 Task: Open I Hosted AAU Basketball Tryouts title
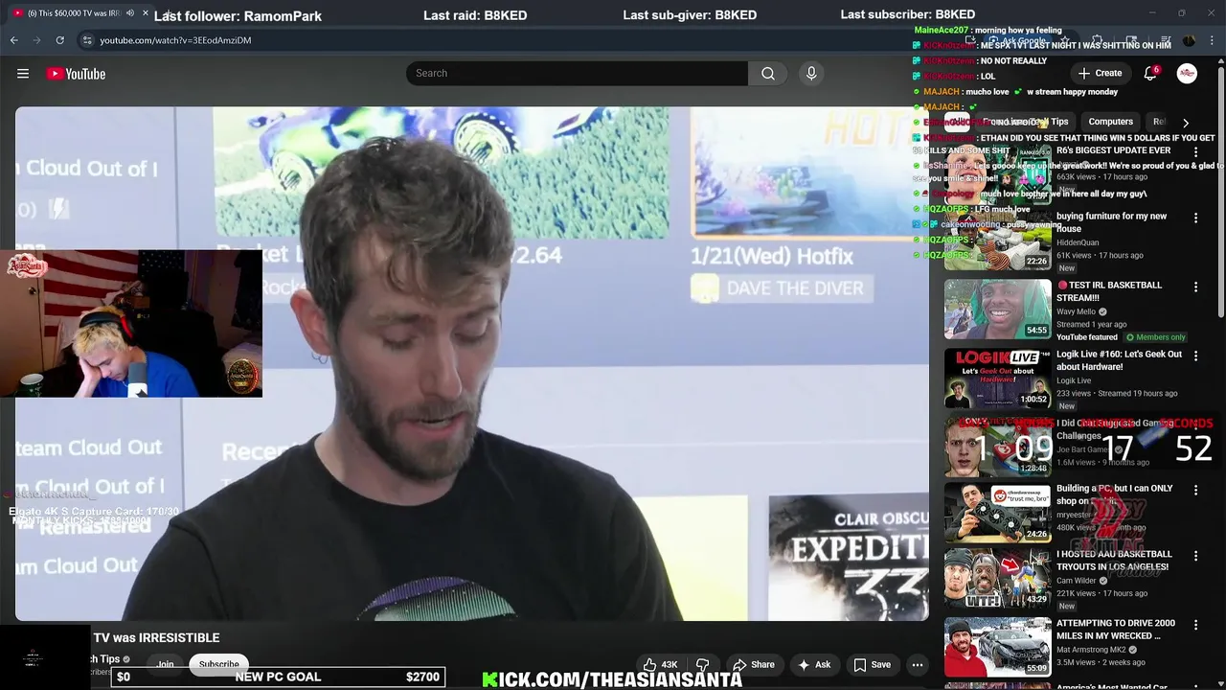[1113, 561]
